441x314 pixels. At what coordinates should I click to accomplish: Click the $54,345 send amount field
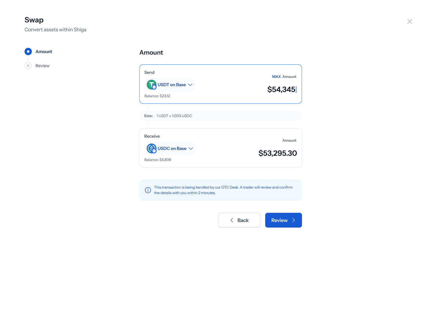[281, 90]
